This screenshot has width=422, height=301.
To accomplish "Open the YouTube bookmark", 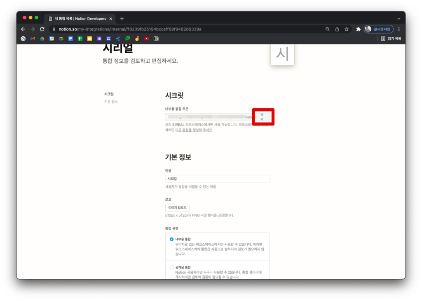I will tap(146, 38).
